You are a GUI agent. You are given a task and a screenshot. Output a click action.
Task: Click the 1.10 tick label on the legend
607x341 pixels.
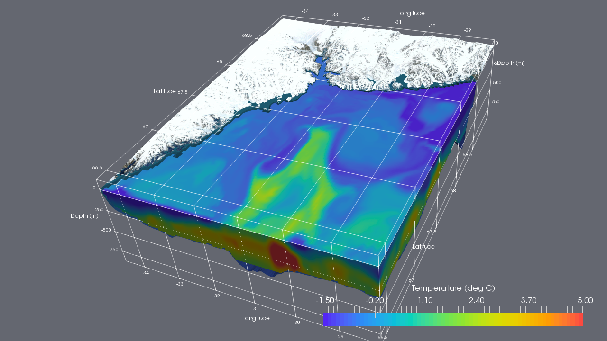(425, 300)
